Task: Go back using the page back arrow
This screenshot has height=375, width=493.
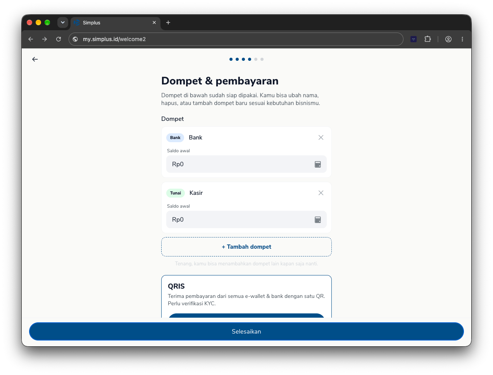Action: tap(35, 59)
